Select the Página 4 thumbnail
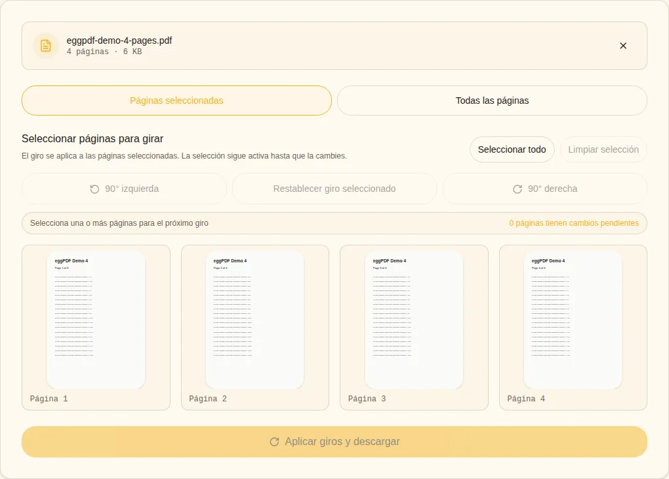The height and width of the screenshot is (479, 669). [574, 328]
